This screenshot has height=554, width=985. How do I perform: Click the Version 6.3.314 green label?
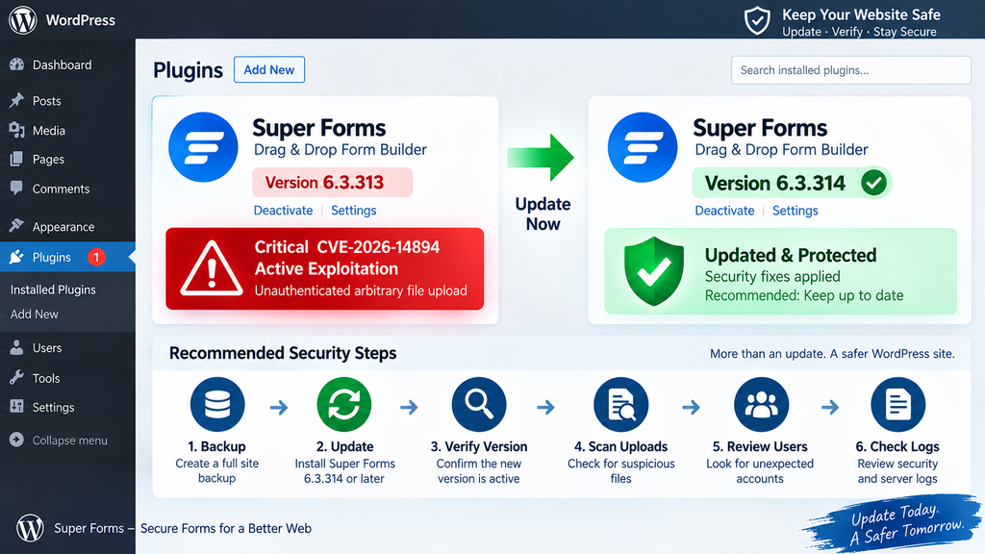792,183
